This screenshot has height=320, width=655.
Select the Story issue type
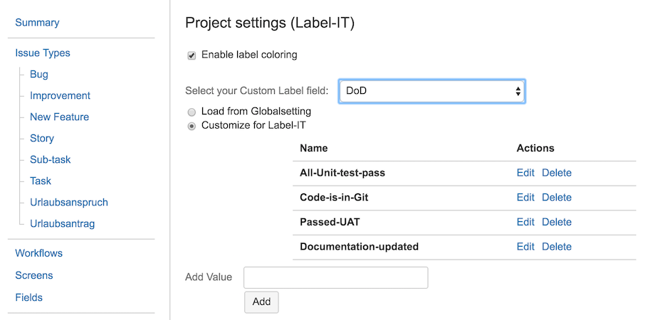[42, 139]
